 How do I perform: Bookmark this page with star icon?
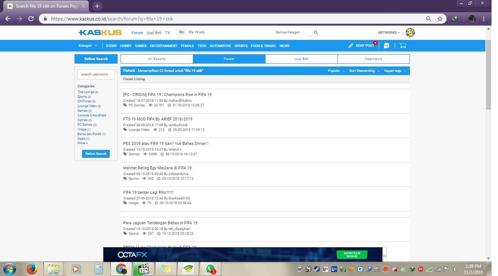coord(440,19)
